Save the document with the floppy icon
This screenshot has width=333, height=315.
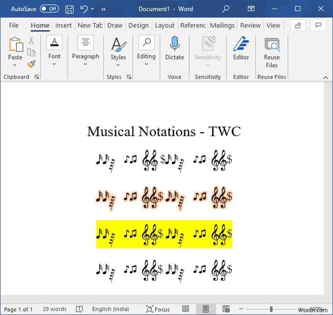(69, 9)
